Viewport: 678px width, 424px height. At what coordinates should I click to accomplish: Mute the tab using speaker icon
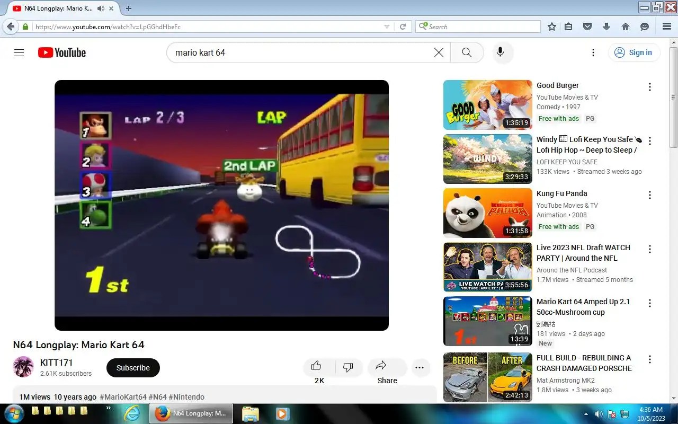pyautogui.click(x=101, y=8)
